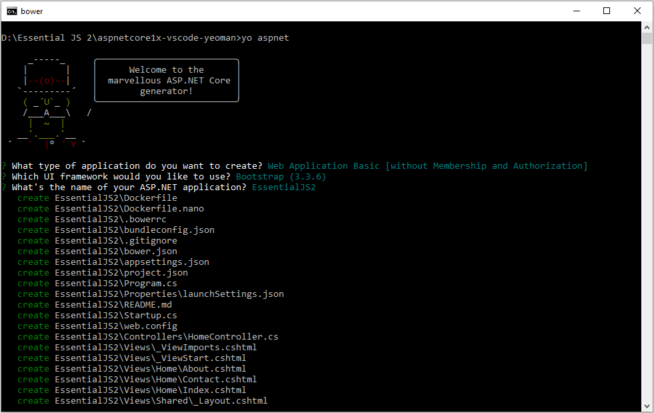Click the scrollbar down arrow
The width and height of the screenshot is (654, 413).
647,406
